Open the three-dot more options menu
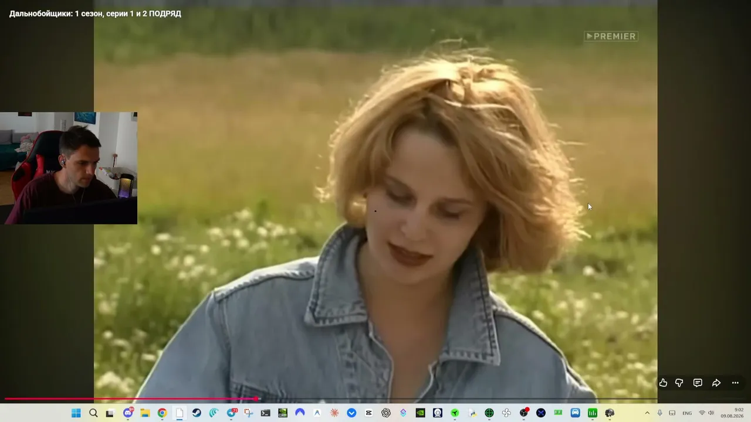751x422 pixels. (x=735, y=383)
